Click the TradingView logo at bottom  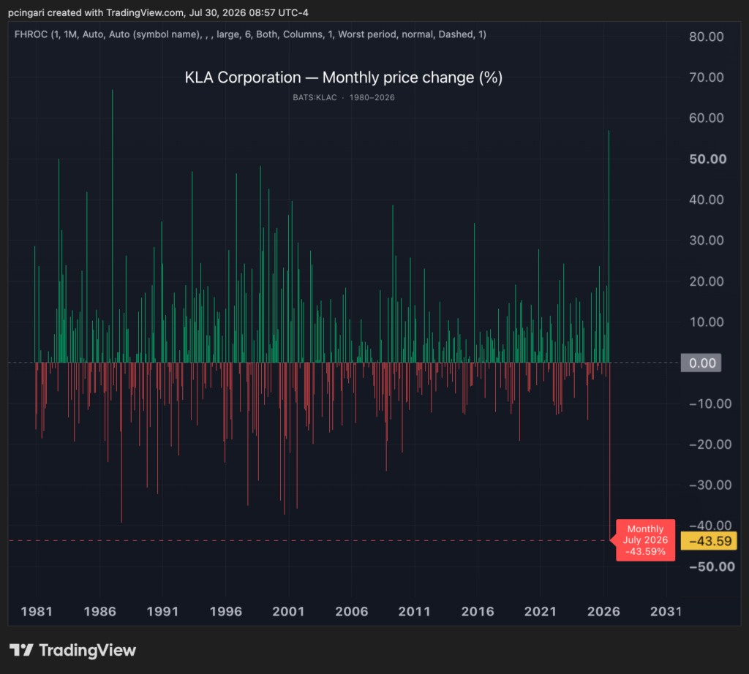(72, 650)
